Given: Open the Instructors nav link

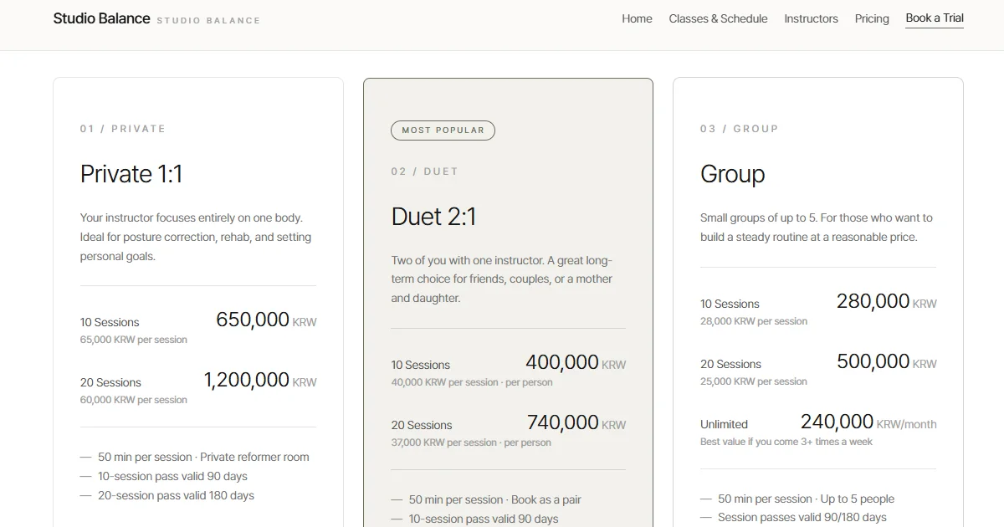Looking at the screenshot, I should (x=811, y=18).
